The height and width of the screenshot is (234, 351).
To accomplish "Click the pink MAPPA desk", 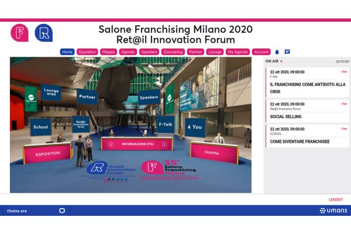I will click(x=214, y=153).
